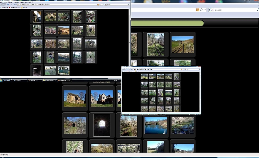The width and height of the screenshot is (259, 158).
Task: Click the Windows Start orb in the embedded taskbar
Action: [x=2, y=80]
